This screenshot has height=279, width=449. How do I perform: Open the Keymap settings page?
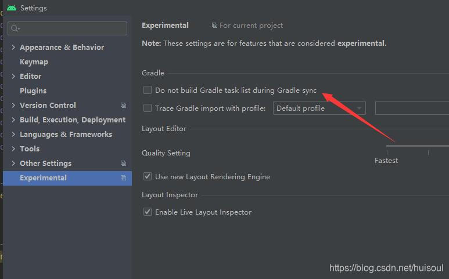tap(34, 62)
